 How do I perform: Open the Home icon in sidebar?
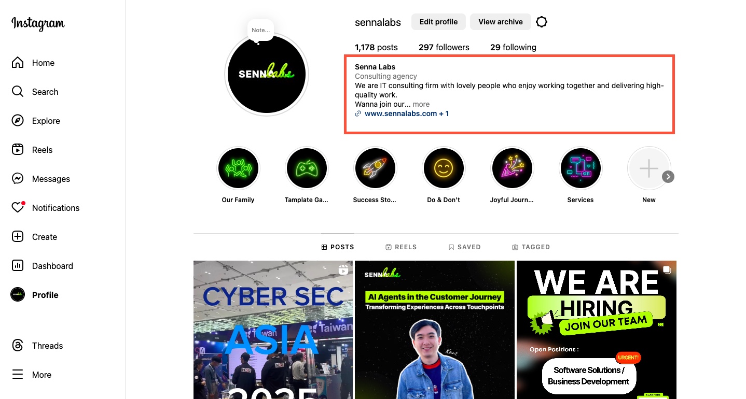[x=18, y=63]
